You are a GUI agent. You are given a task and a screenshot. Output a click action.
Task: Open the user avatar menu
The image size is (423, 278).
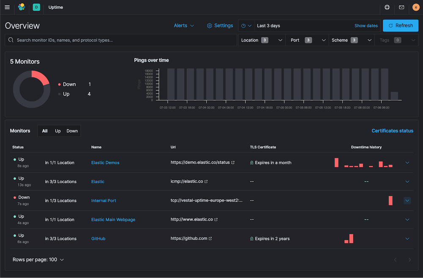click(x=416, y=7)
